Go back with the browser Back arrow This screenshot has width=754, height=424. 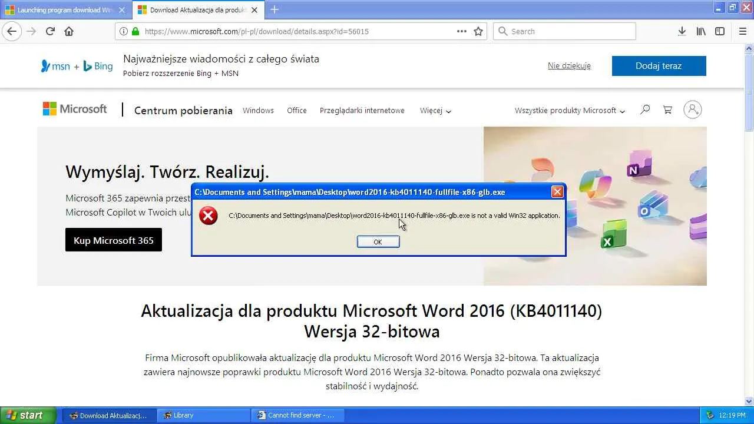coord(12,31)
